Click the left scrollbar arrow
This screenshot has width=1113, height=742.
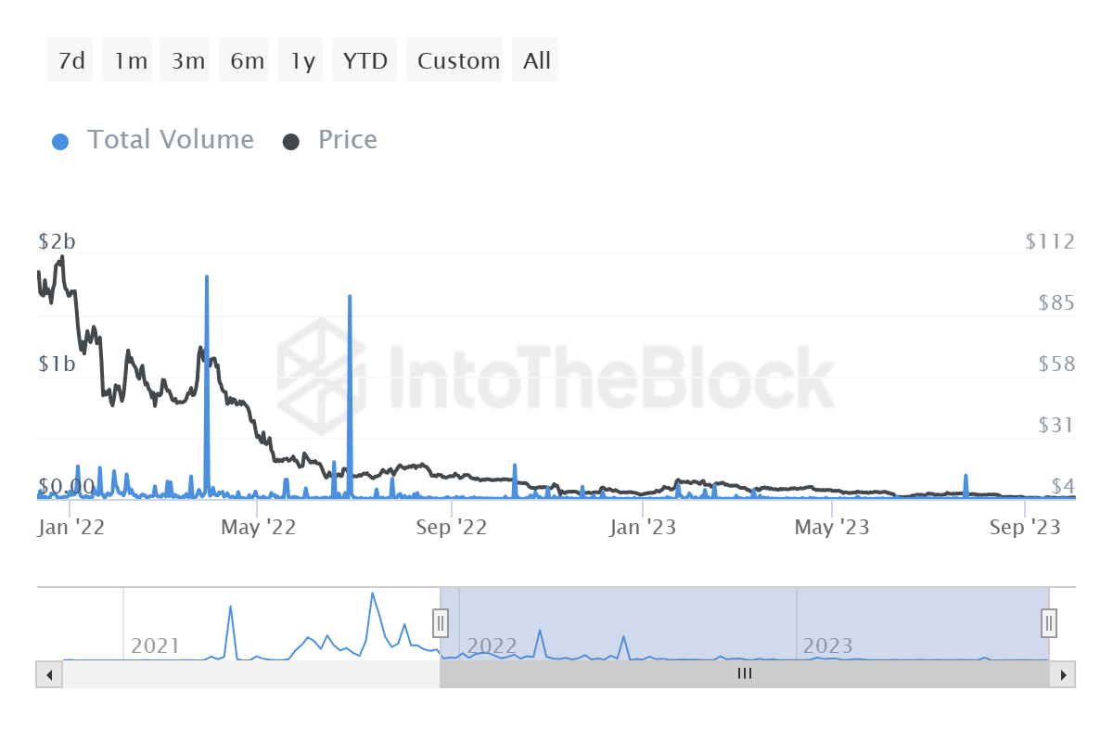(x=49, y=674)
